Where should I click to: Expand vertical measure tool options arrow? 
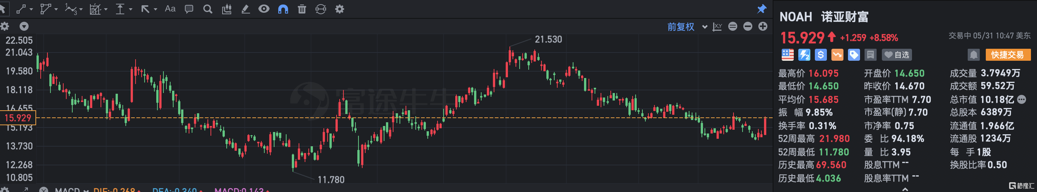pyautogui.click(x=130, y=9)
